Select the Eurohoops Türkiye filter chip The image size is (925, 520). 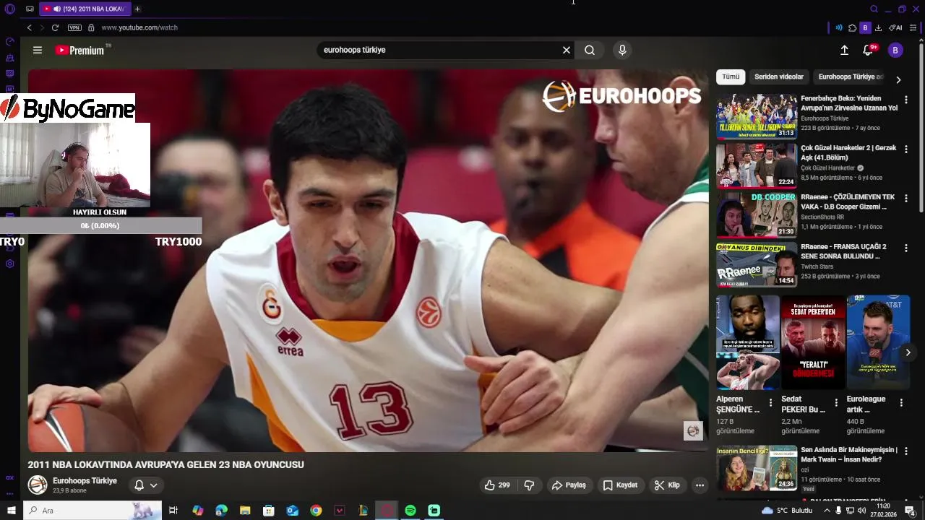click(850, 77)
